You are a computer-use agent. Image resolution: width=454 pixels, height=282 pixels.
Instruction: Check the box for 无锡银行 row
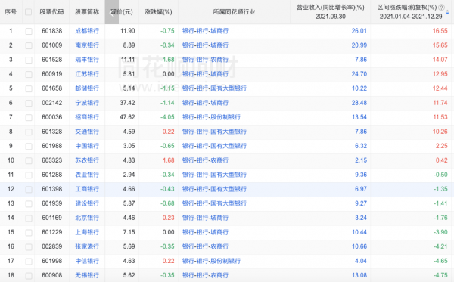click(x=29, y=276)
